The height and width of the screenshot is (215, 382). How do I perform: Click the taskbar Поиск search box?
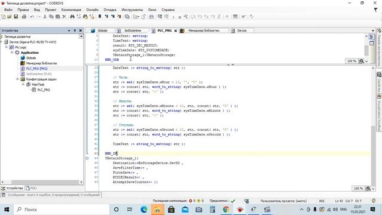pyautogui.click(x=62, y=210)
